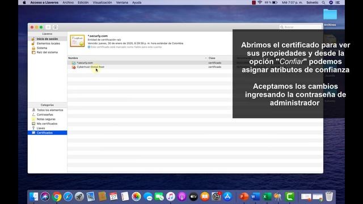Open the Visualización menu
Viewport: 363px width, 204px height.
click(102, 2)
